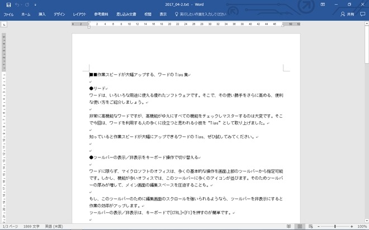Expand the Customize Quick Access Toolbar arrow

(35, 4)
